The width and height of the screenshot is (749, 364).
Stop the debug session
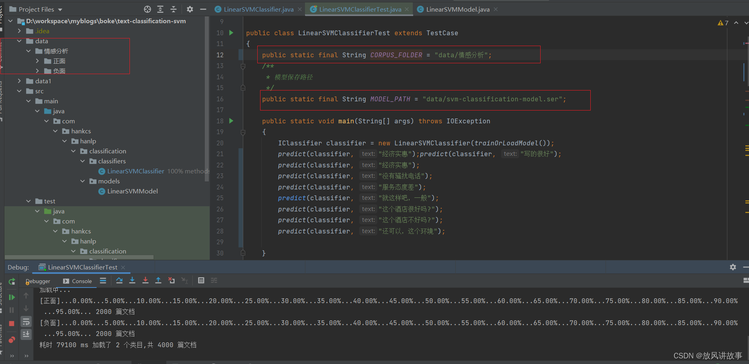click(12, 323)
